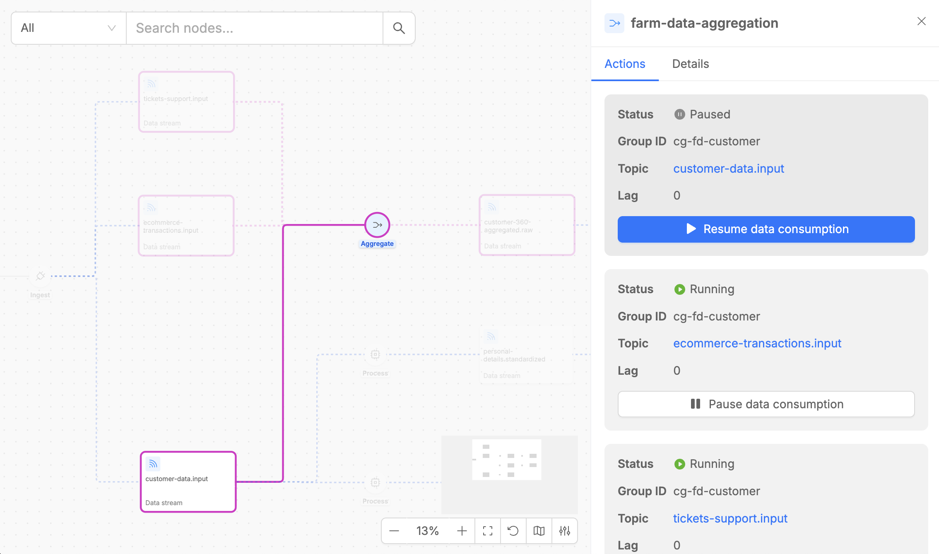Toggle the minimap map icon

tap(539, 531)
